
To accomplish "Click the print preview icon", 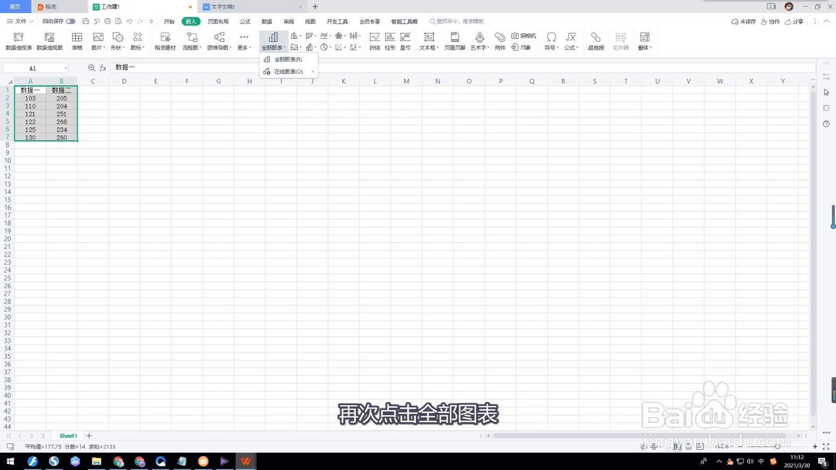I will (119, 21).
